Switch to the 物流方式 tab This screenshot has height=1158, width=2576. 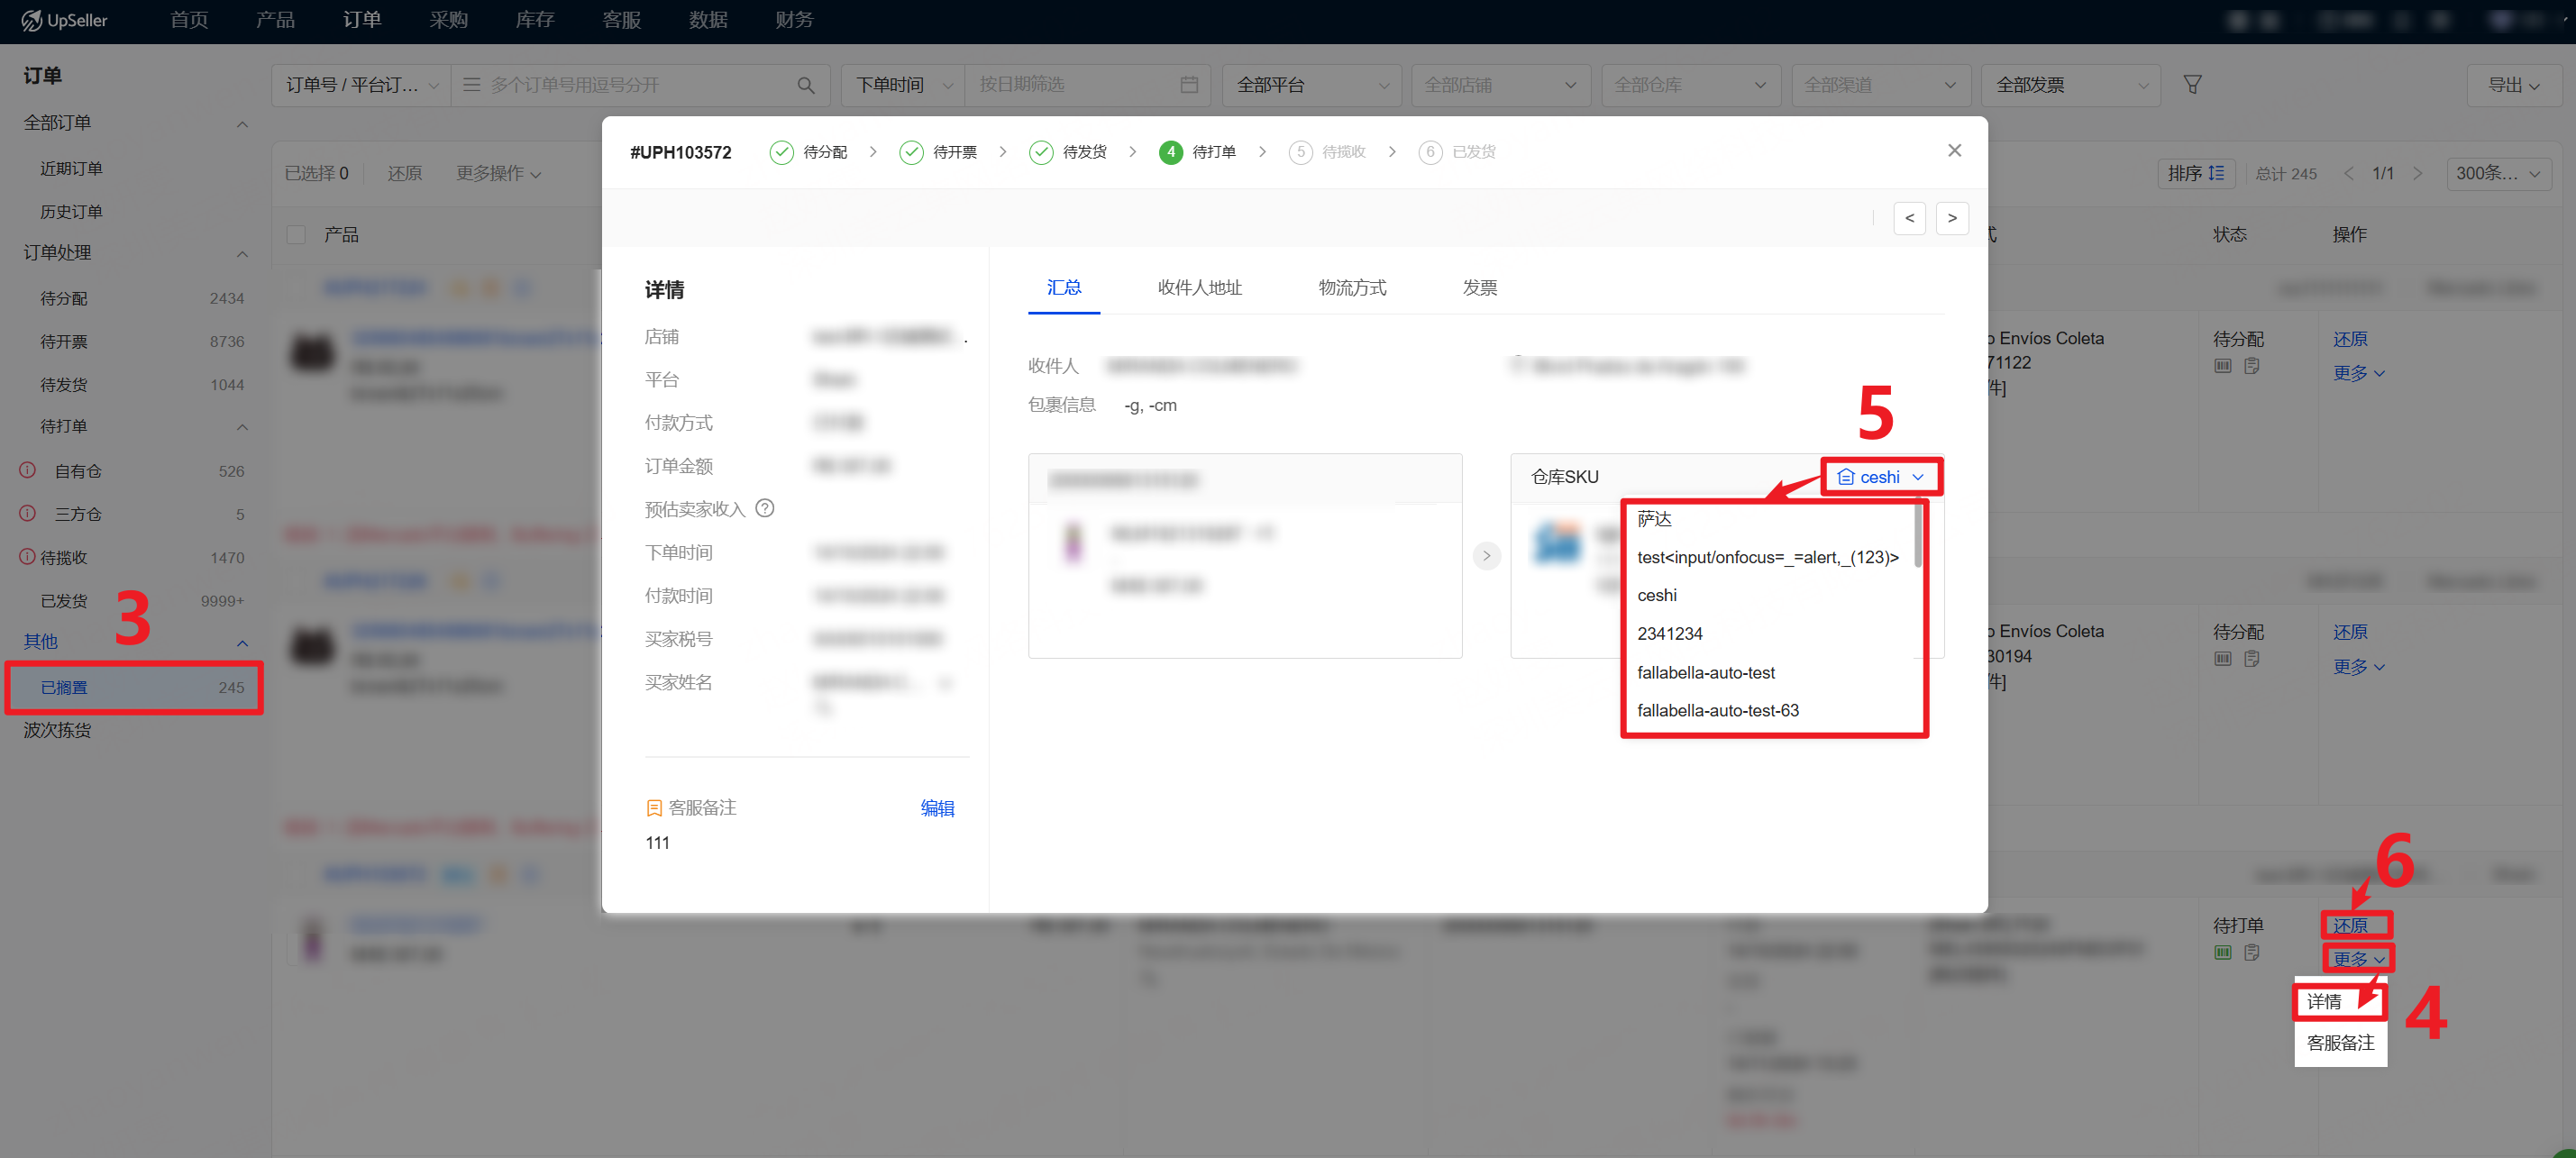pyautogui.click(x=1351, y=288)
